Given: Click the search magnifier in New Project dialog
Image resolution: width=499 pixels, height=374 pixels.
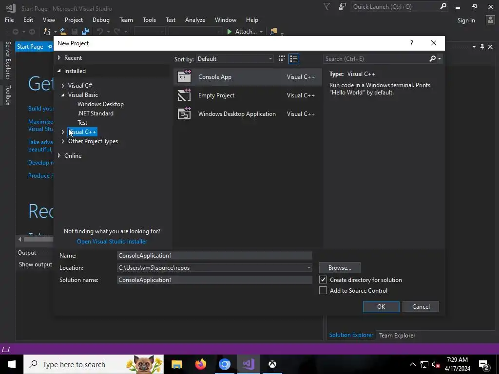Looking at the screenshot, I should coord(432,58).
